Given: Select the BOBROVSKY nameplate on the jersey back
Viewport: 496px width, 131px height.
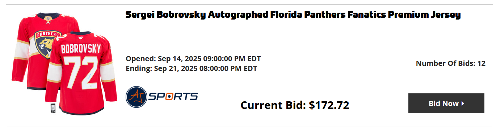Looking at the screenshot, I should [x=81, y=49].
